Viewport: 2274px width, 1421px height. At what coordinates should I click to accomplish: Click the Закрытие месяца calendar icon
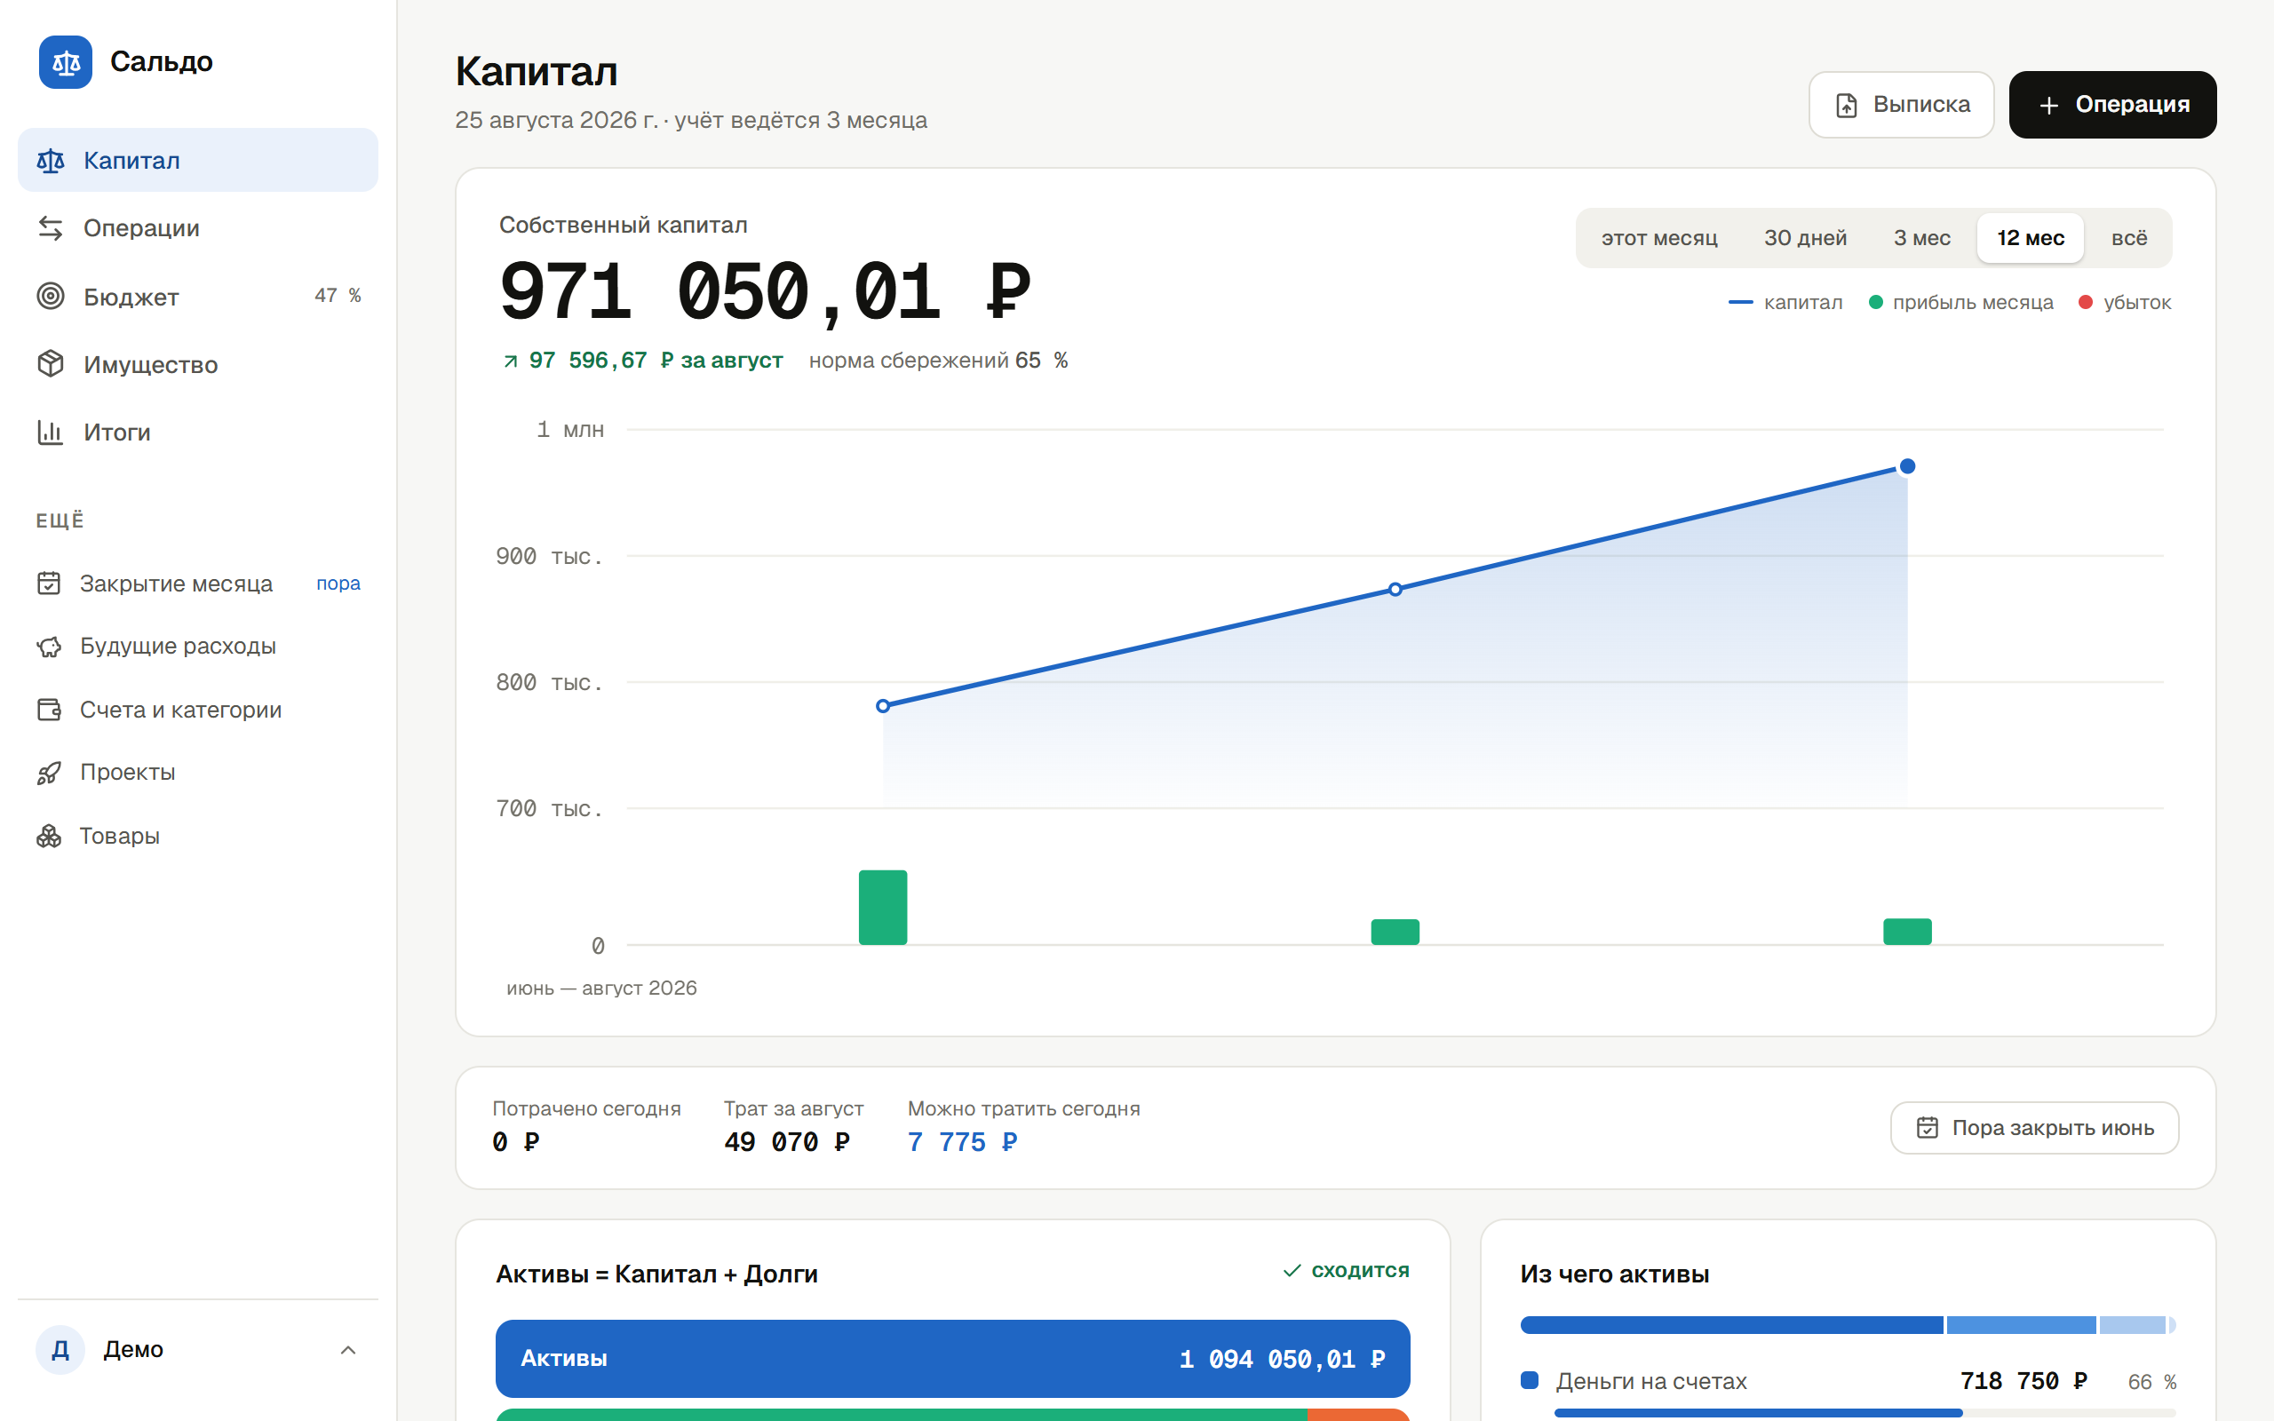pos(49,583)
